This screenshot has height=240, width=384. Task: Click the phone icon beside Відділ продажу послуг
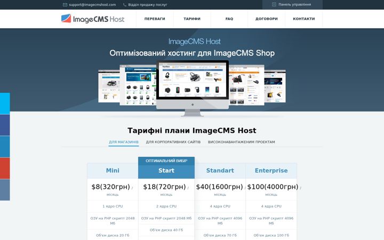[125, 5]
